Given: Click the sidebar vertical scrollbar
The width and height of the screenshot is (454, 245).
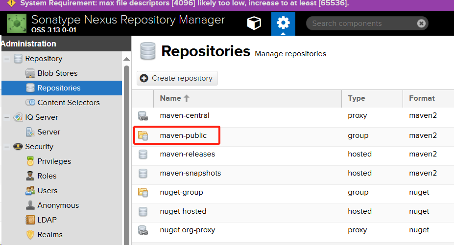Looking at the screenshot, I should point(126,147).
